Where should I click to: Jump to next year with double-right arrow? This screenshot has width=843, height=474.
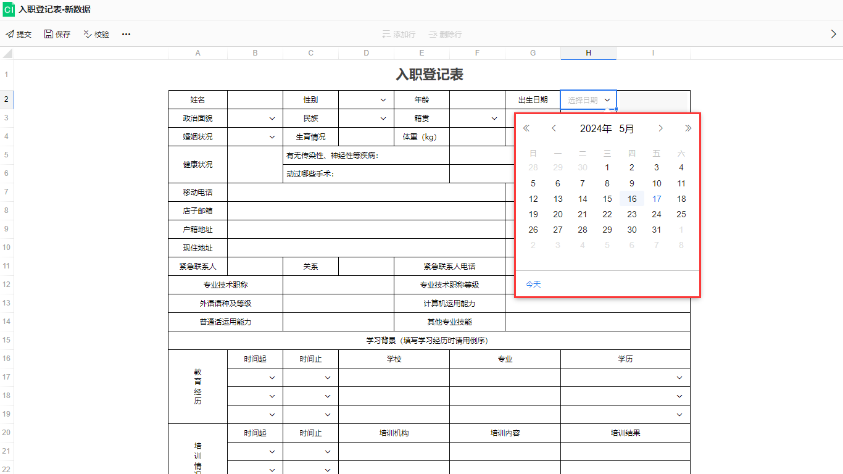(687, 128)
